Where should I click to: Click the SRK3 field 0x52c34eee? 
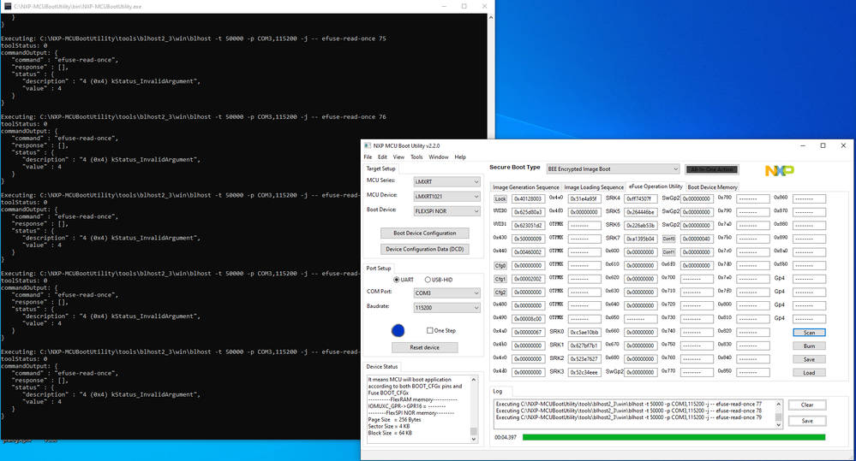tap(584, 372)
